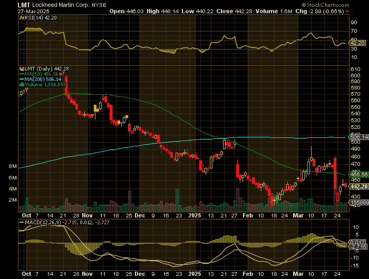Viewport: 369px width, 279px height.
Task: Click the NYSE exchange label
Action: point(99,5)
